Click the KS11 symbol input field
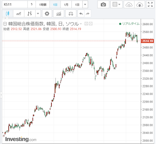157x144 pixels. tap(15, 5)
